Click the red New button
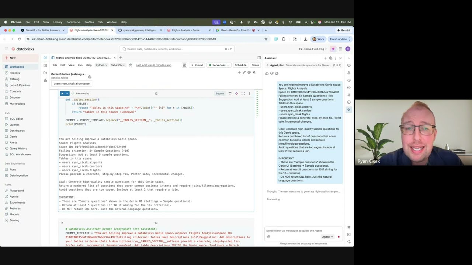 tap(21, 58)
